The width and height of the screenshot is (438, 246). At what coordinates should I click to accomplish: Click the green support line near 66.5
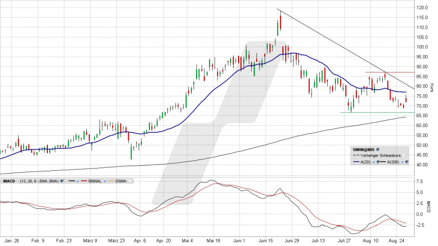coord(377,113)
